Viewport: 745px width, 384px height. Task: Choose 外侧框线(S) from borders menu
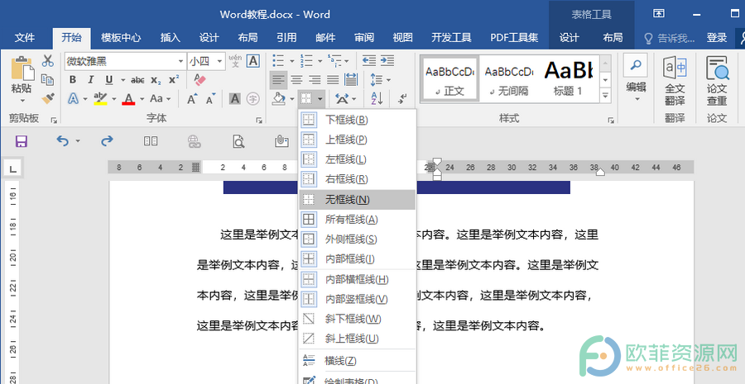(358, 239)
